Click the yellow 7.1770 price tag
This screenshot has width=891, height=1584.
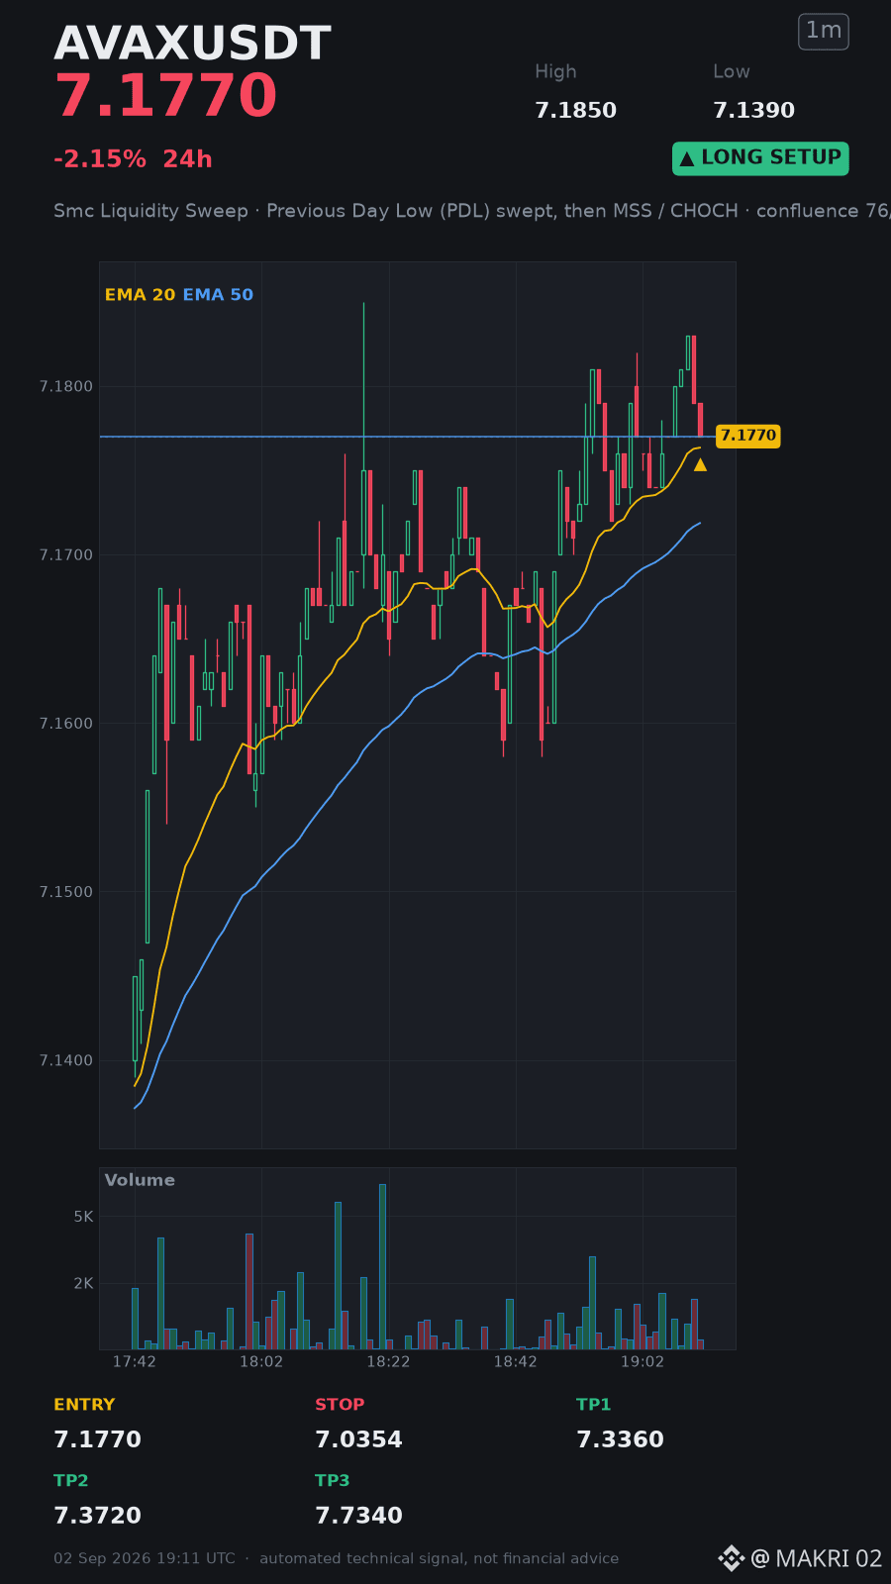click(748, 436)
